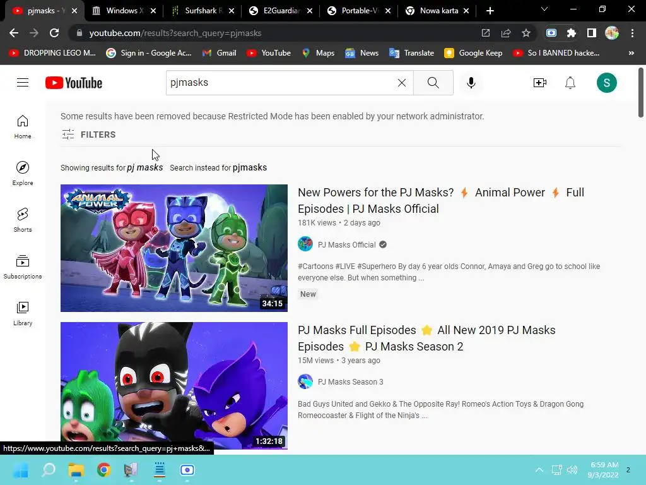The height and width of the screenshot is (485, 646).
Task: Open a new browser tab
Action: pos(490,11)
